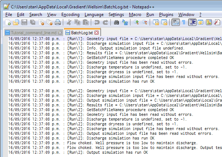
Task: Click the Open file folder icon
Action: [x=16, y=22]
